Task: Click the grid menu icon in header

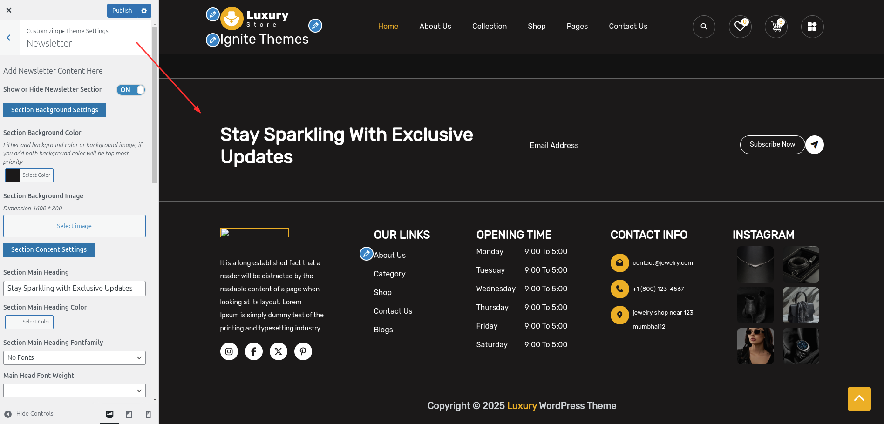Action: [812, 27]
